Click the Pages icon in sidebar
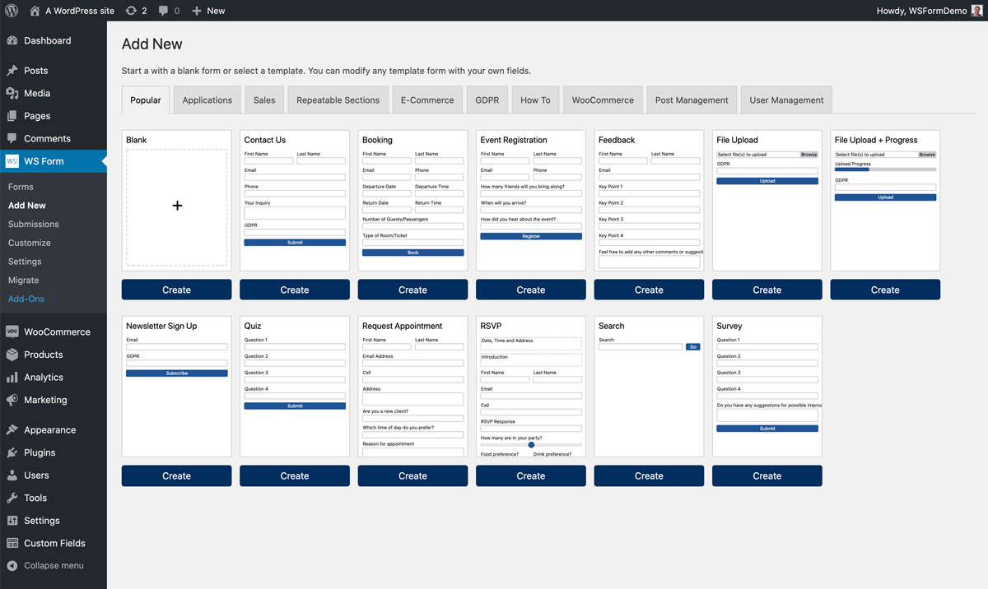The height and width of the screenshot is (589, 988). [12, 116]
